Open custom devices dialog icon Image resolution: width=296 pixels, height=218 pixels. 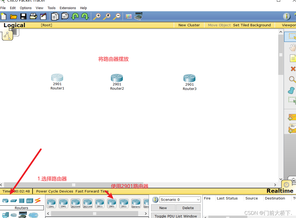138,16
